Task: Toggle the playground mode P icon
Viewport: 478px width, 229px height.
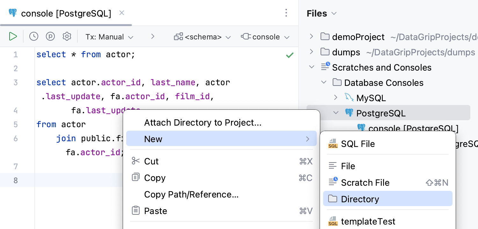Action: (x=50, y=37)
